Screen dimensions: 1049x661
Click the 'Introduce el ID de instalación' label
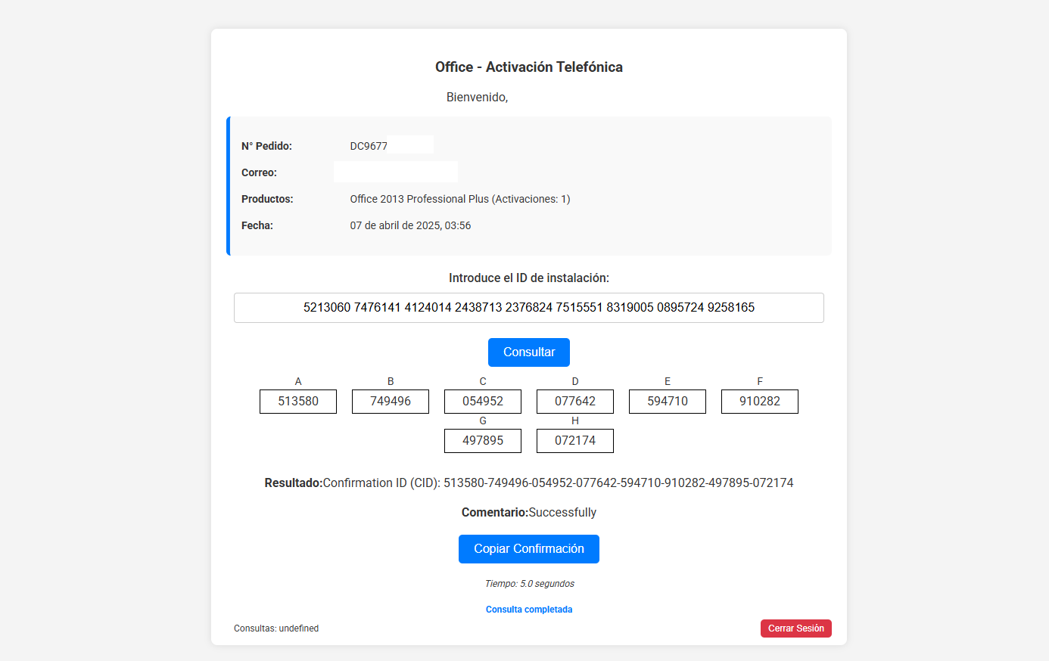528,278
